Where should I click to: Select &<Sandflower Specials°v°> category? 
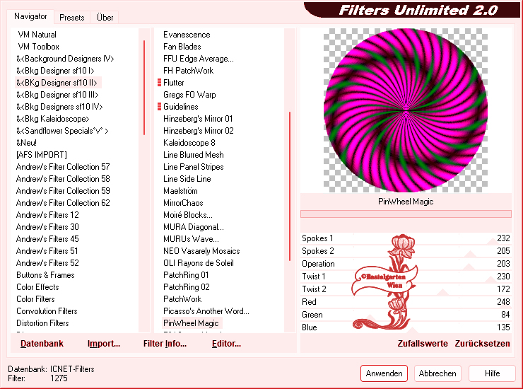pyautogui.click(x=62, y=131)
